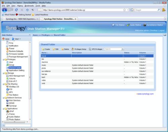The image size is (168, 132).
Task: Collapse the Storage tree node
Action: 3,73
